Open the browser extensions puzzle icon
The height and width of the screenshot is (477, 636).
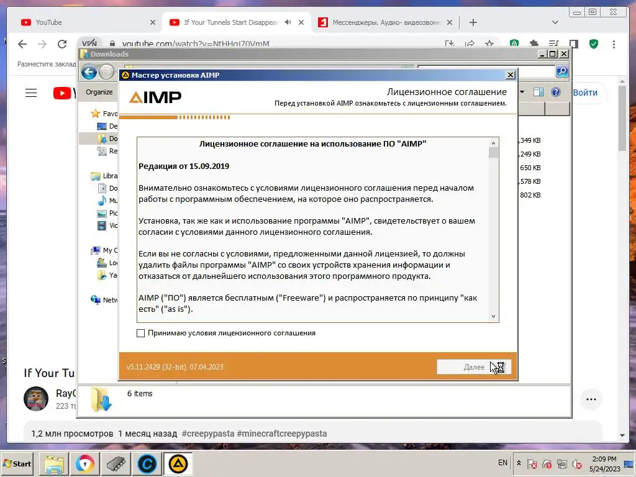[x=534, y=43]
